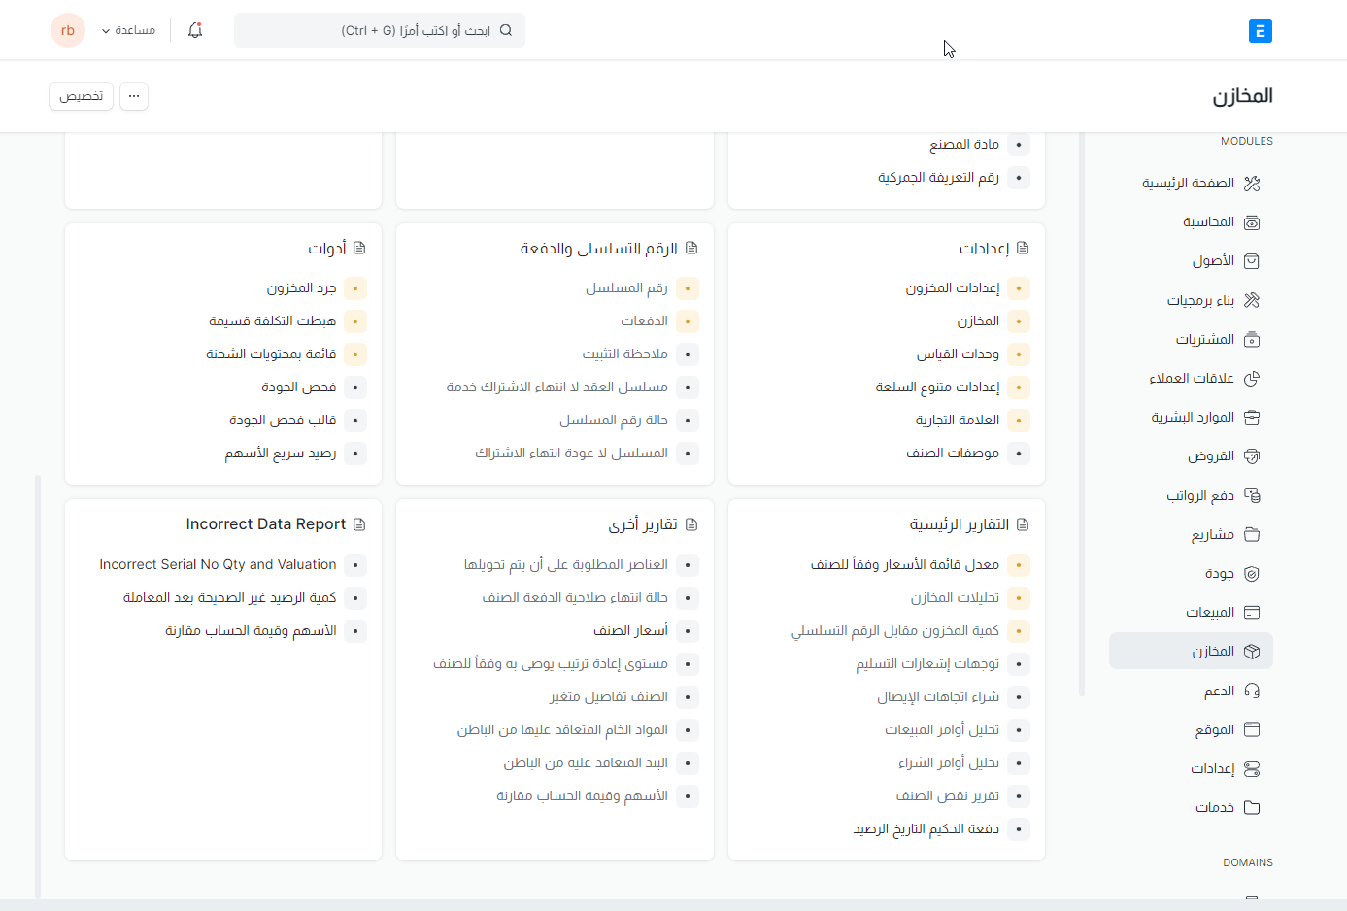
Task: Select الدعم in the modules sidebar
Action: tap(1191, 691)
